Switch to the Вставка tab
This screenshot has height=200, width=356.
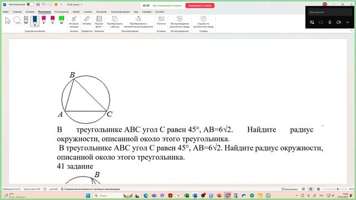[30, 12]
